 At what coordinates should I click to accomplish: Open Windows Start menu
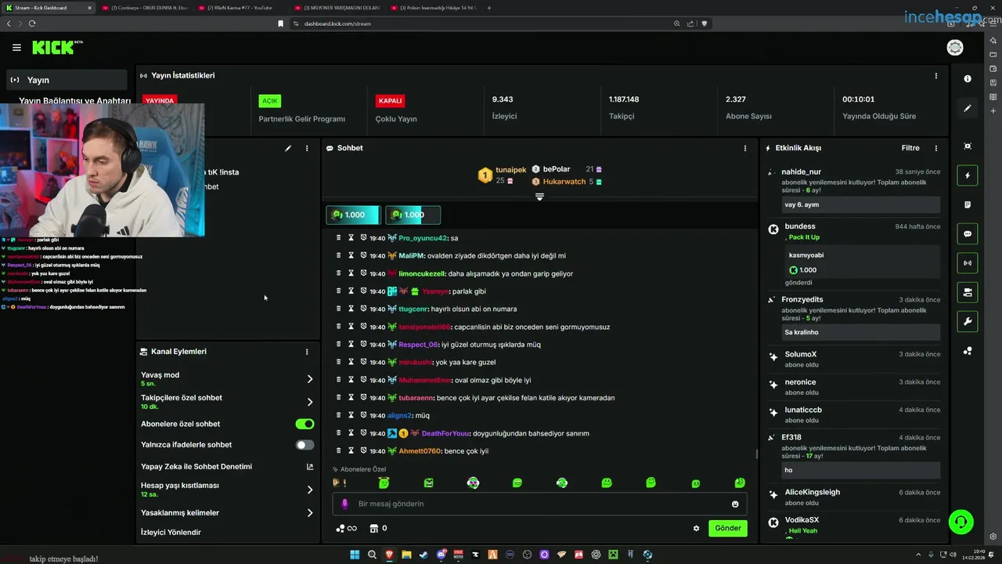point(355,555)
